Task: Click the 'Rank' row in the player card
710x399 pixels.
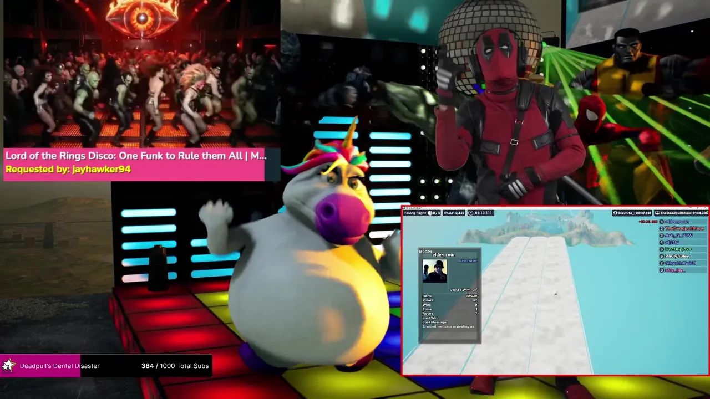Action: (450, 296)
